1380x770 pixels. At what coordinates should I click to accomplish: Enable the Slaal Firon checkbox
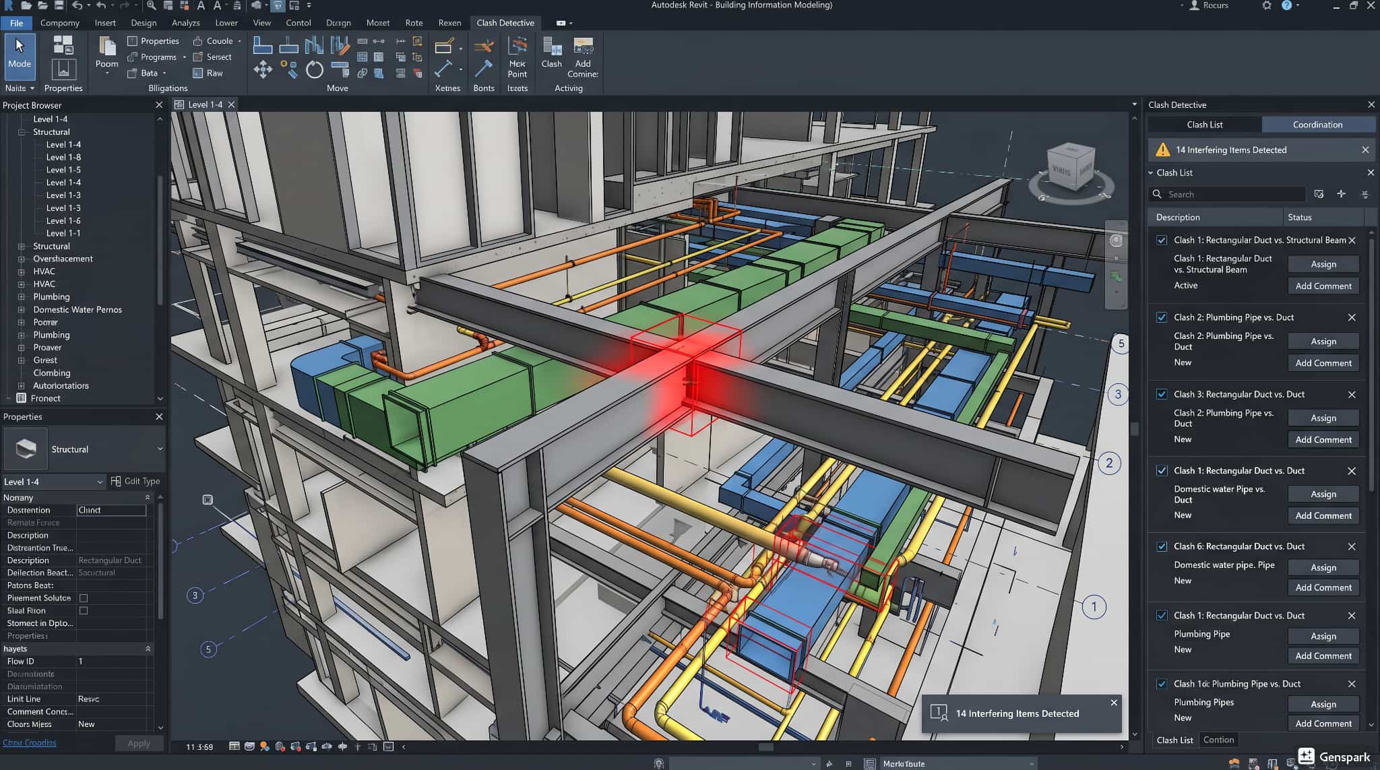[x=84, y=610]
